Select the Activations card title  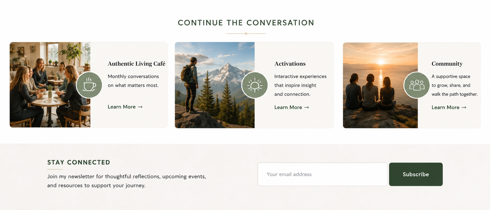click(290, 64)
